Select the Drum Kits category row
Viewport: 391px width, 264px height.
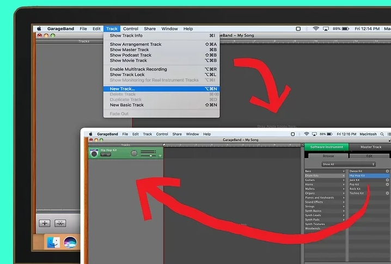[x=325, y=175]
